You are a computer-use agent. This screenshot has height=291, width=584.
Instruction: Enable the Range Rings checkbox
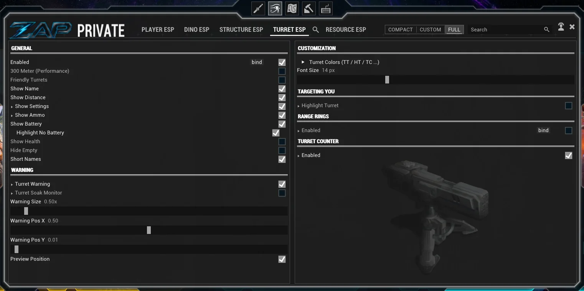[569, 130]
